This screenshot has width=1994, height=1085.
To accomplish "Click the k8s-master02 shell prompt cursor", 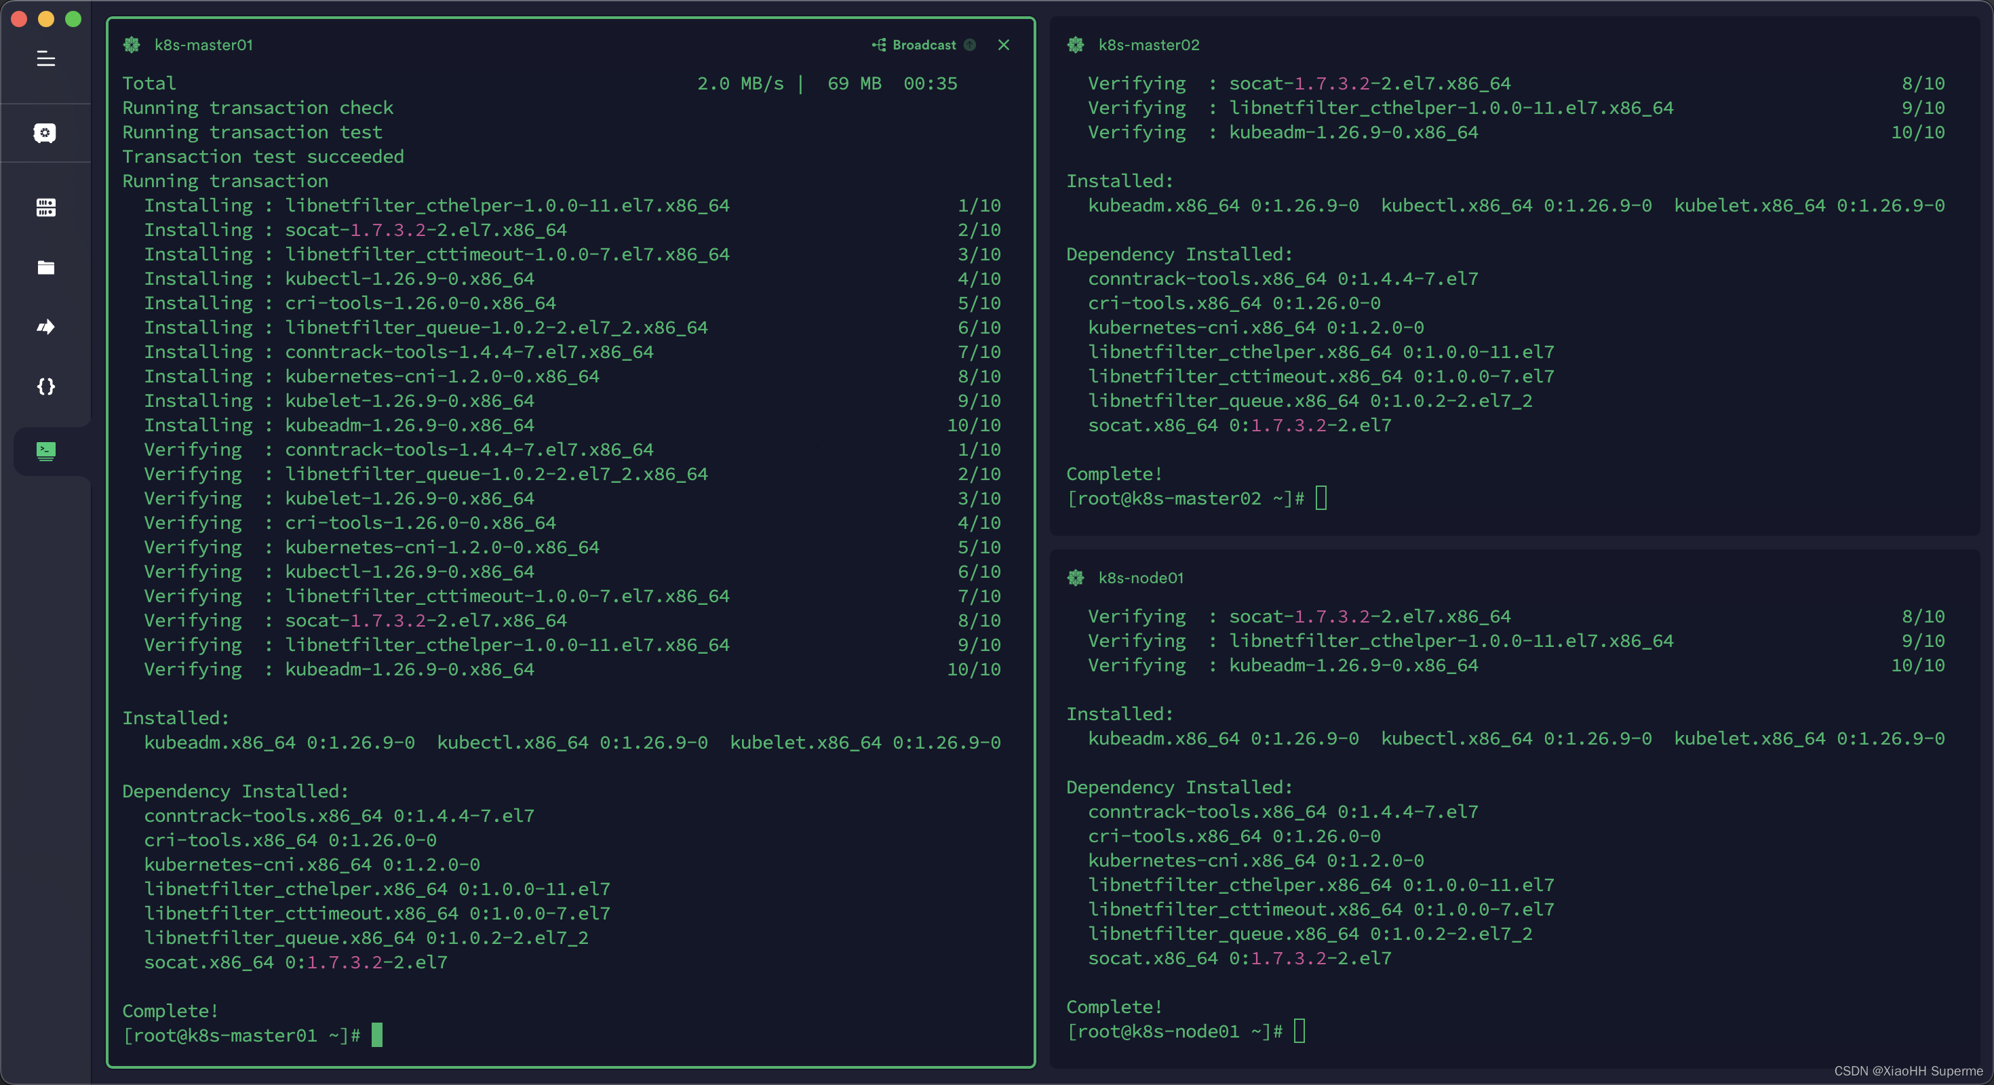I will (x=1321, y=498).
